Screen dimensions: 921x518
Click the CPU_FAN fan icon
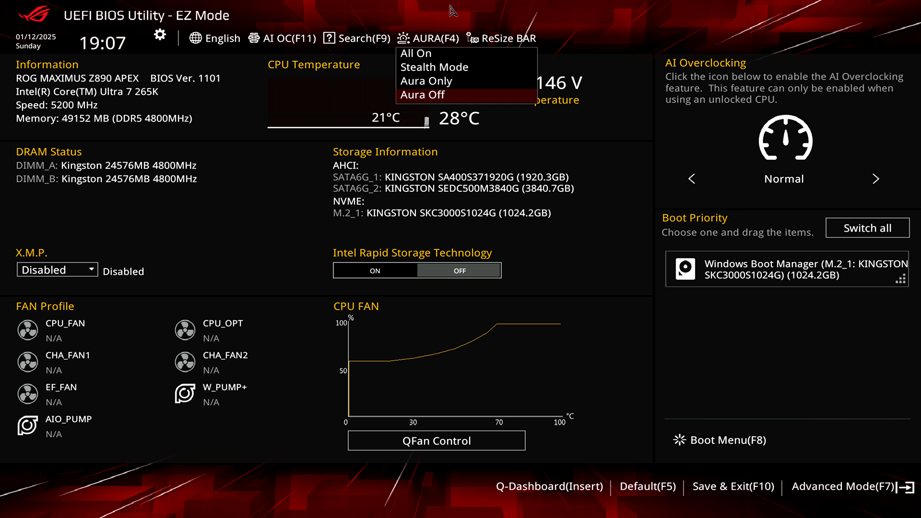(x=28, y=330)
